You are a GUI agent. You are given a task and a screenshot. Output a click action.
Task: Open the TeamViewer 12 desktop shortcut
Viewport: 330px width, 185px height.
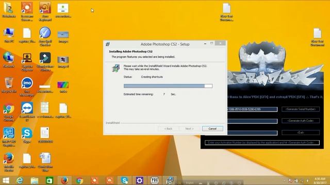coord(27,112)
